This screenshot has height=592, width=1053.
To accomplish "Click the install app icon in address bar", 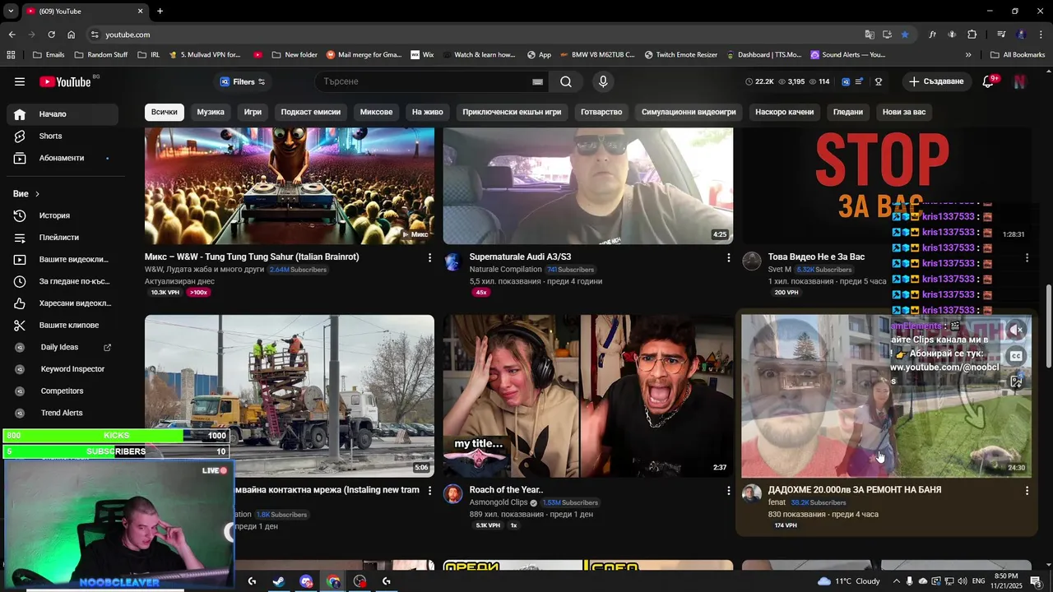I will pos(887,35).
